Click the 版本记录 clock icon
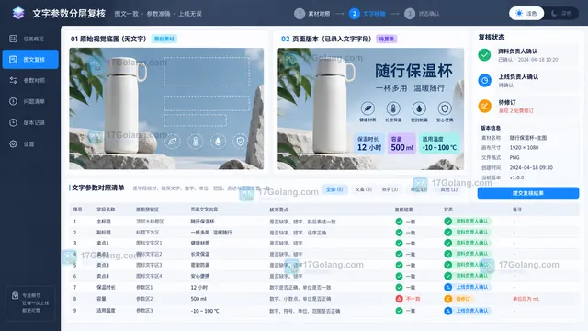 click(x=13, y=122)
